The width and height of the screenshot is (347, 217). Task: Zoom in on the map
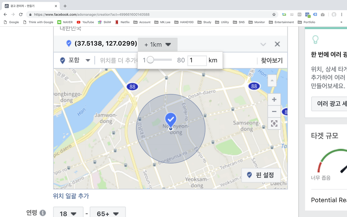pyautogui.click(x=274, y=99)
